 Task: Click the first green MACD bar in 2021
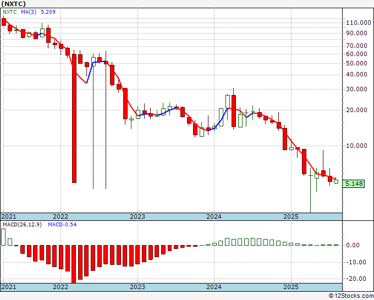point(3,237)
